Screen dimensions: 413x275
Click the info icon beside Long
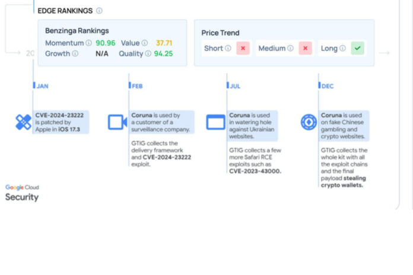click(x=342, y=49)
